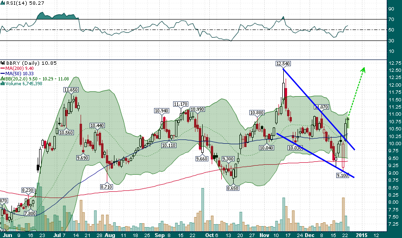402x238 pixels.
Task: Click the 8.50 price axis tick
Action: pos(394,188)
